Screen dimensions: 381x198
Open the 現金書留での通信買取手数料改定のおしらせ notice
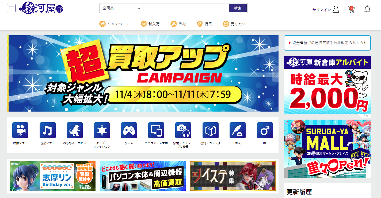[327, 43]
